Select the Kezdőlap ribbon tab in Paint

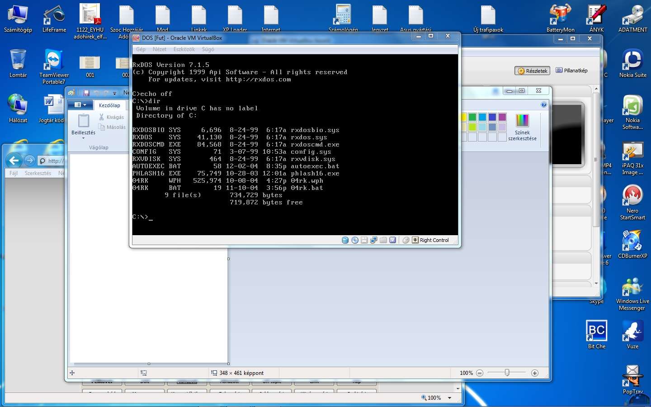[x=109, y=105]
